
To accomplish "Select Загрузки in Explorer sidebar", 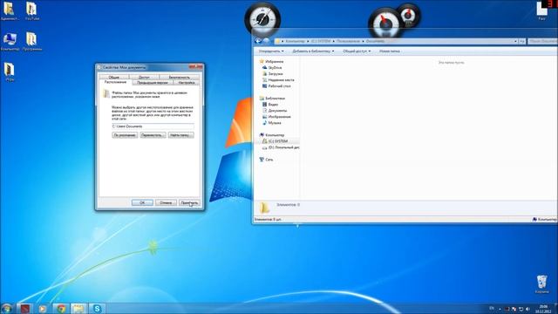I will (276, 73).
